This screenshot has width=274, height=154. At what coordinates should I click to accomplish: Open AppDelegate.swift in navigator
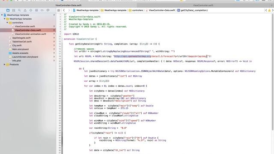coord(21,38)
